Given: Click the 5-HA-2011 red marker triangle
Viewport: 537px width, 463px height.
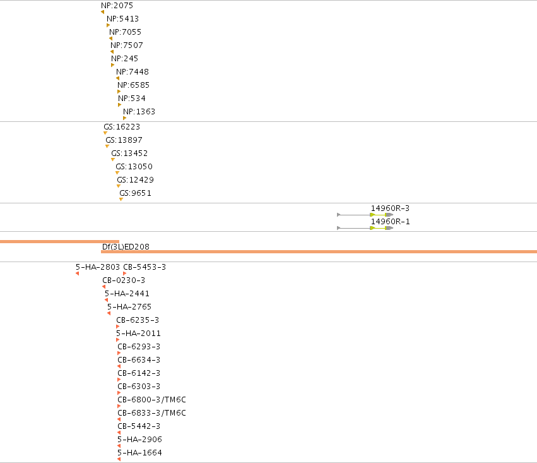Looking at the screenshot, I should 118,340.
